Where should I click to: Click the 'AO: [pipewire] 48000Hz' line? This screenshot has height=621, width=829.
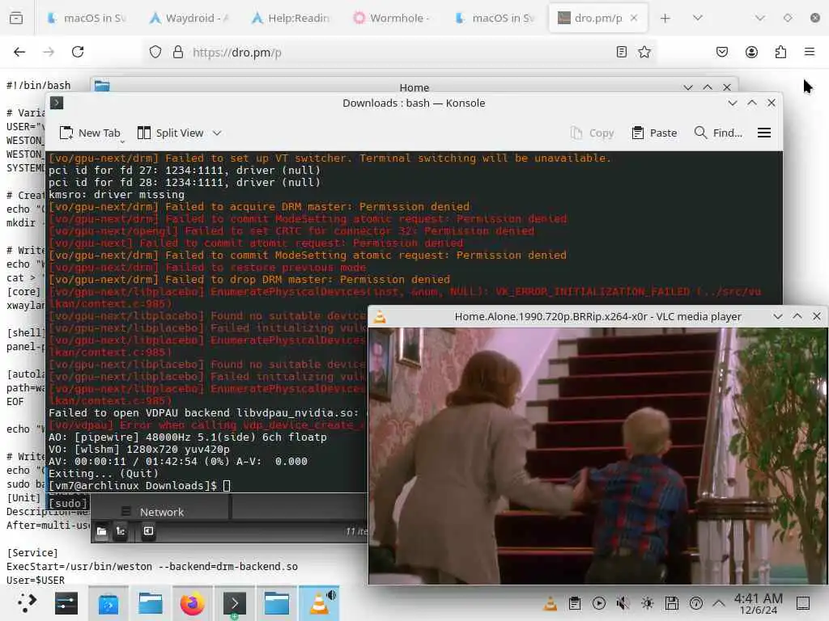click(188, 437)
